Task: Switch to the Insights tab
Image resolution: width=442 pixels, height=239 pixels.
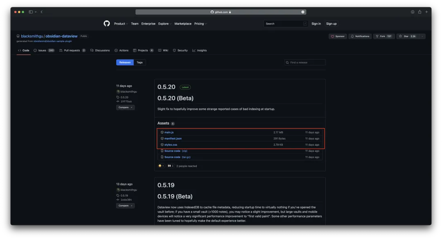Action: (x=200, y=51)
